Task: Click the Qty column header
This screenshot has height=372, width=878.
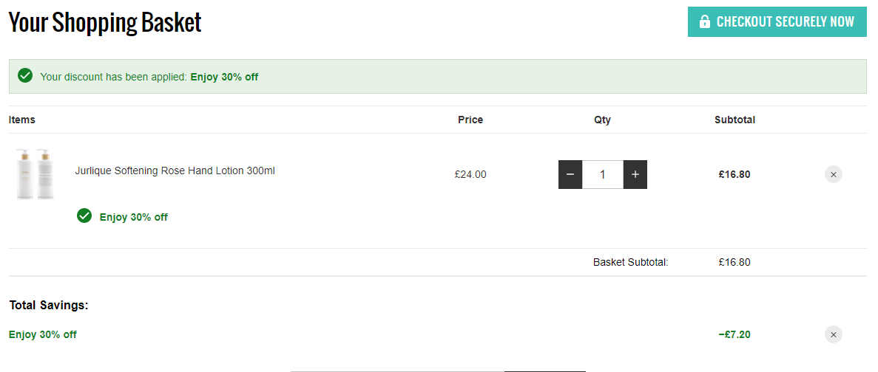Action: (x=603, y=120)
